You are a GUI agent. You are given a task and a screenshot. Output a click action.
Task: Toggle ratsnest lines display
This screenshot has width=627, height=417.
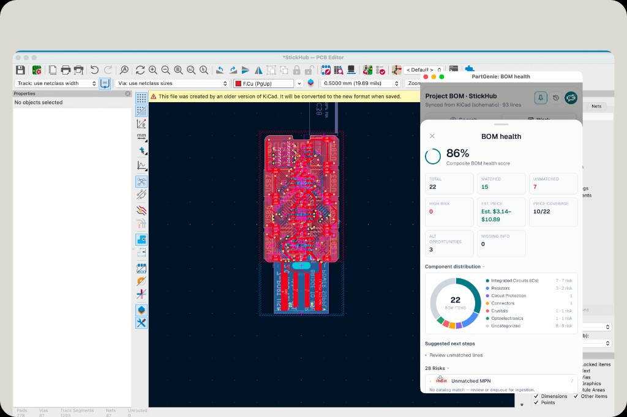pyautogui.click(x=141, y=182)
